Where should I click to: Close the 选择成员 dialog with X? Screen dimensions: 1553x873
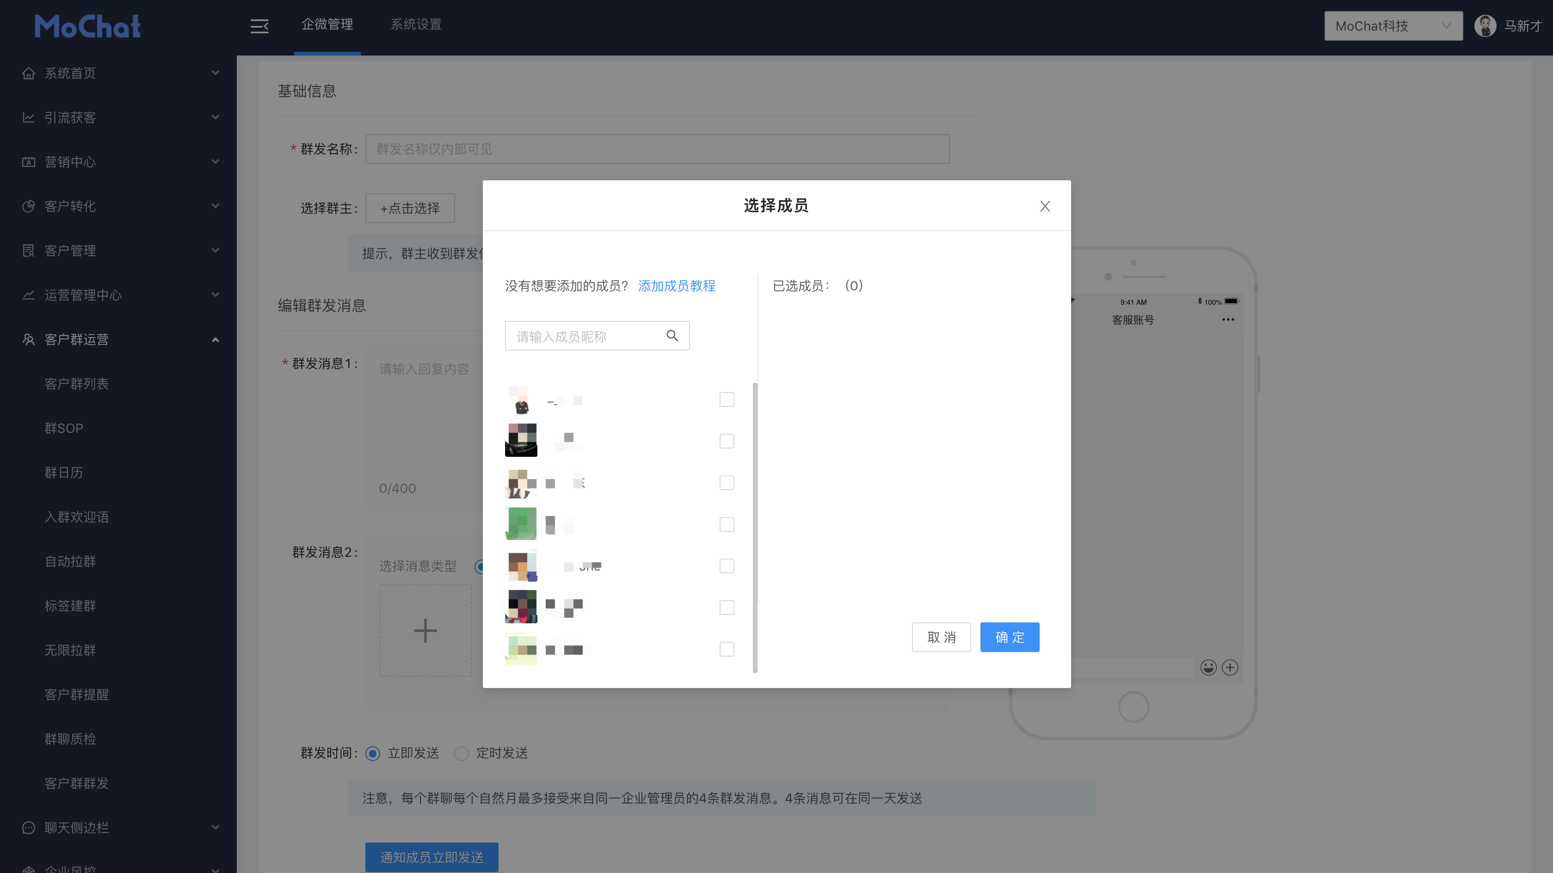pyautogui.click(x=1045, y=206)
